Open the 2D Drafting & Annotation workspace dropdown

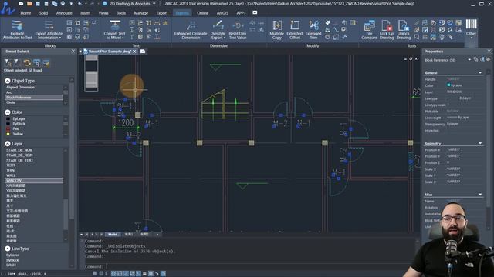click(x=154, y=3)
